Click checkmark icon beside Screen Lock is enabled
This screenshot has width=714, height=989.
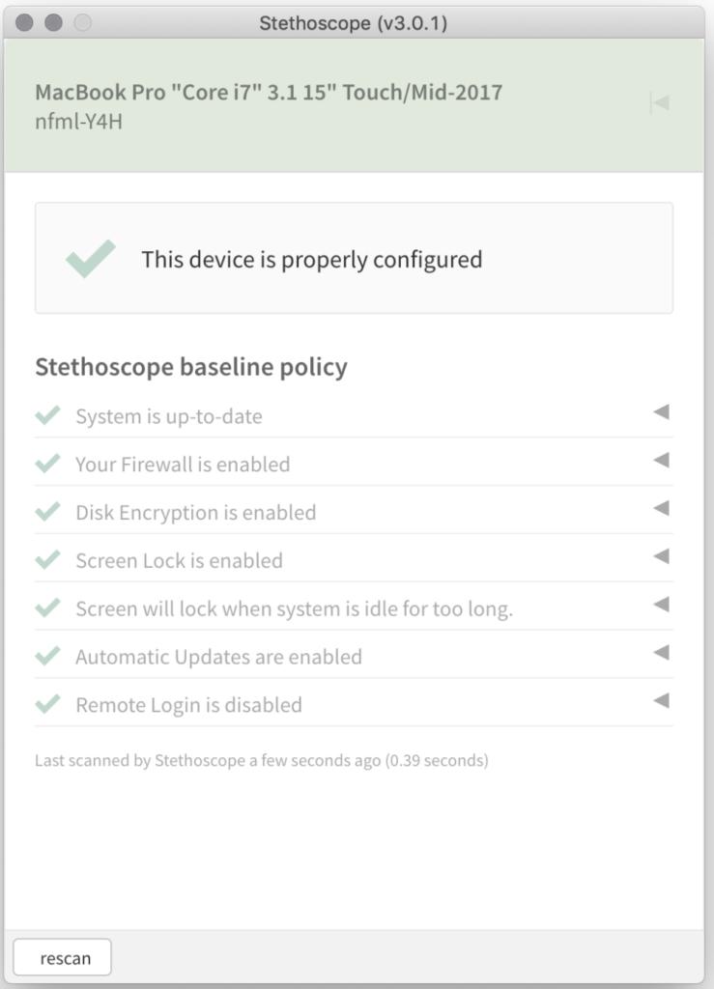coord(47,560)
